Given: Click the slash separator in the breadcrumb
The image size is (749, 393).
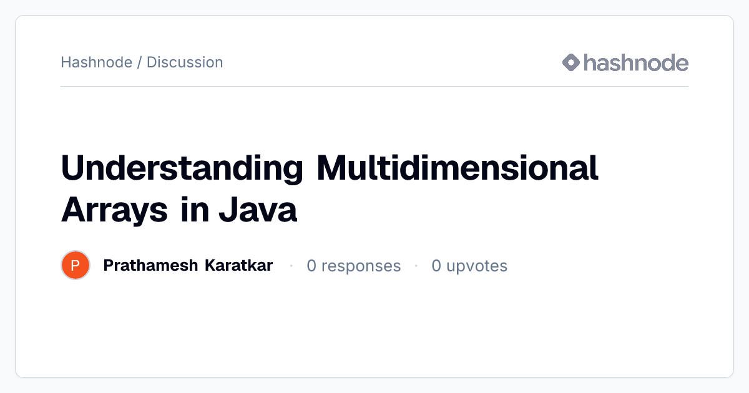Looking at the screenshot, I should 140,62.
